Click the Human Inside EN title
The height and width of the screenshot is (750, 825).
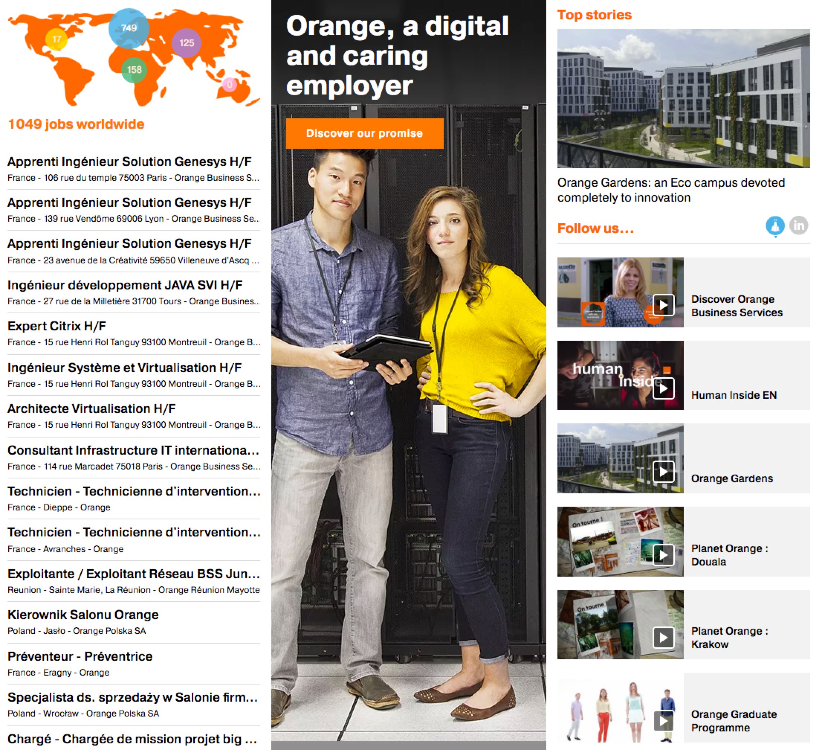pyautogui.click(x=734, y=395)
